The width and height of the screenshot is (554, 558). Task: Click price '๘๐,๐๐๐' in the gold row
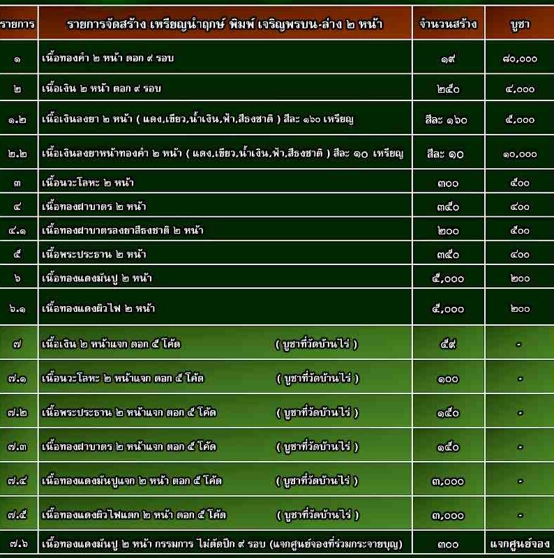520,59
